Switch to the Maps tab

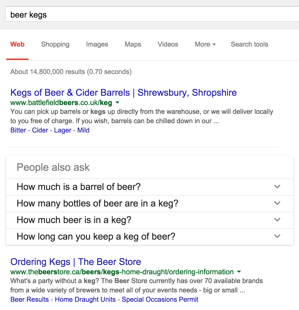pos(133,44)
